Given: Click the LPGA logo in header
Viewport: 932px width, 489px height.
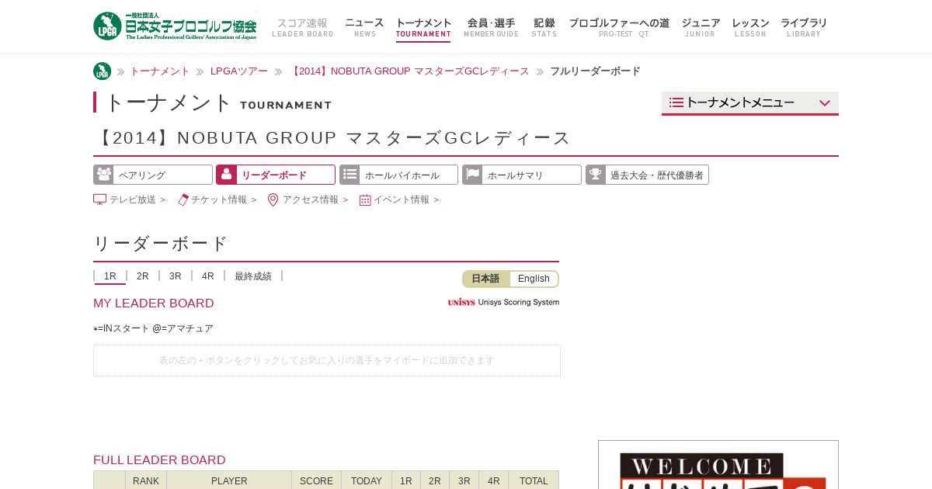Looking at the screenshot, I should tap(175, 26).
